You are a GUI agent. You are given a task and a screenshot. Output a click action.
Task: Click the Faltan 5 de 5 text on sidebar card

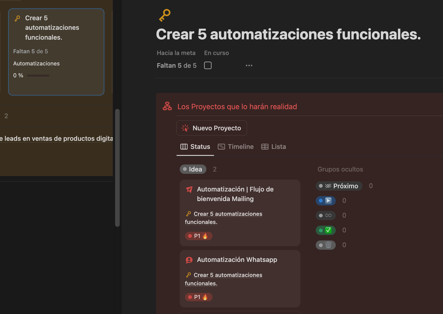[31, 51]
